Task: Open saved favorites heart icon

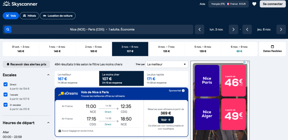Action: (x=254, y=4)
